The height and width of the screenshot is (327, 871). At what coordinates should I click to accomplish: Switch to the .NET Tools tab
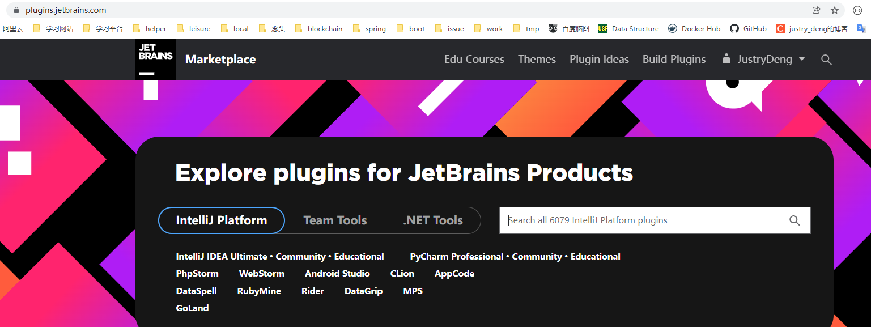tap(433, 220)
